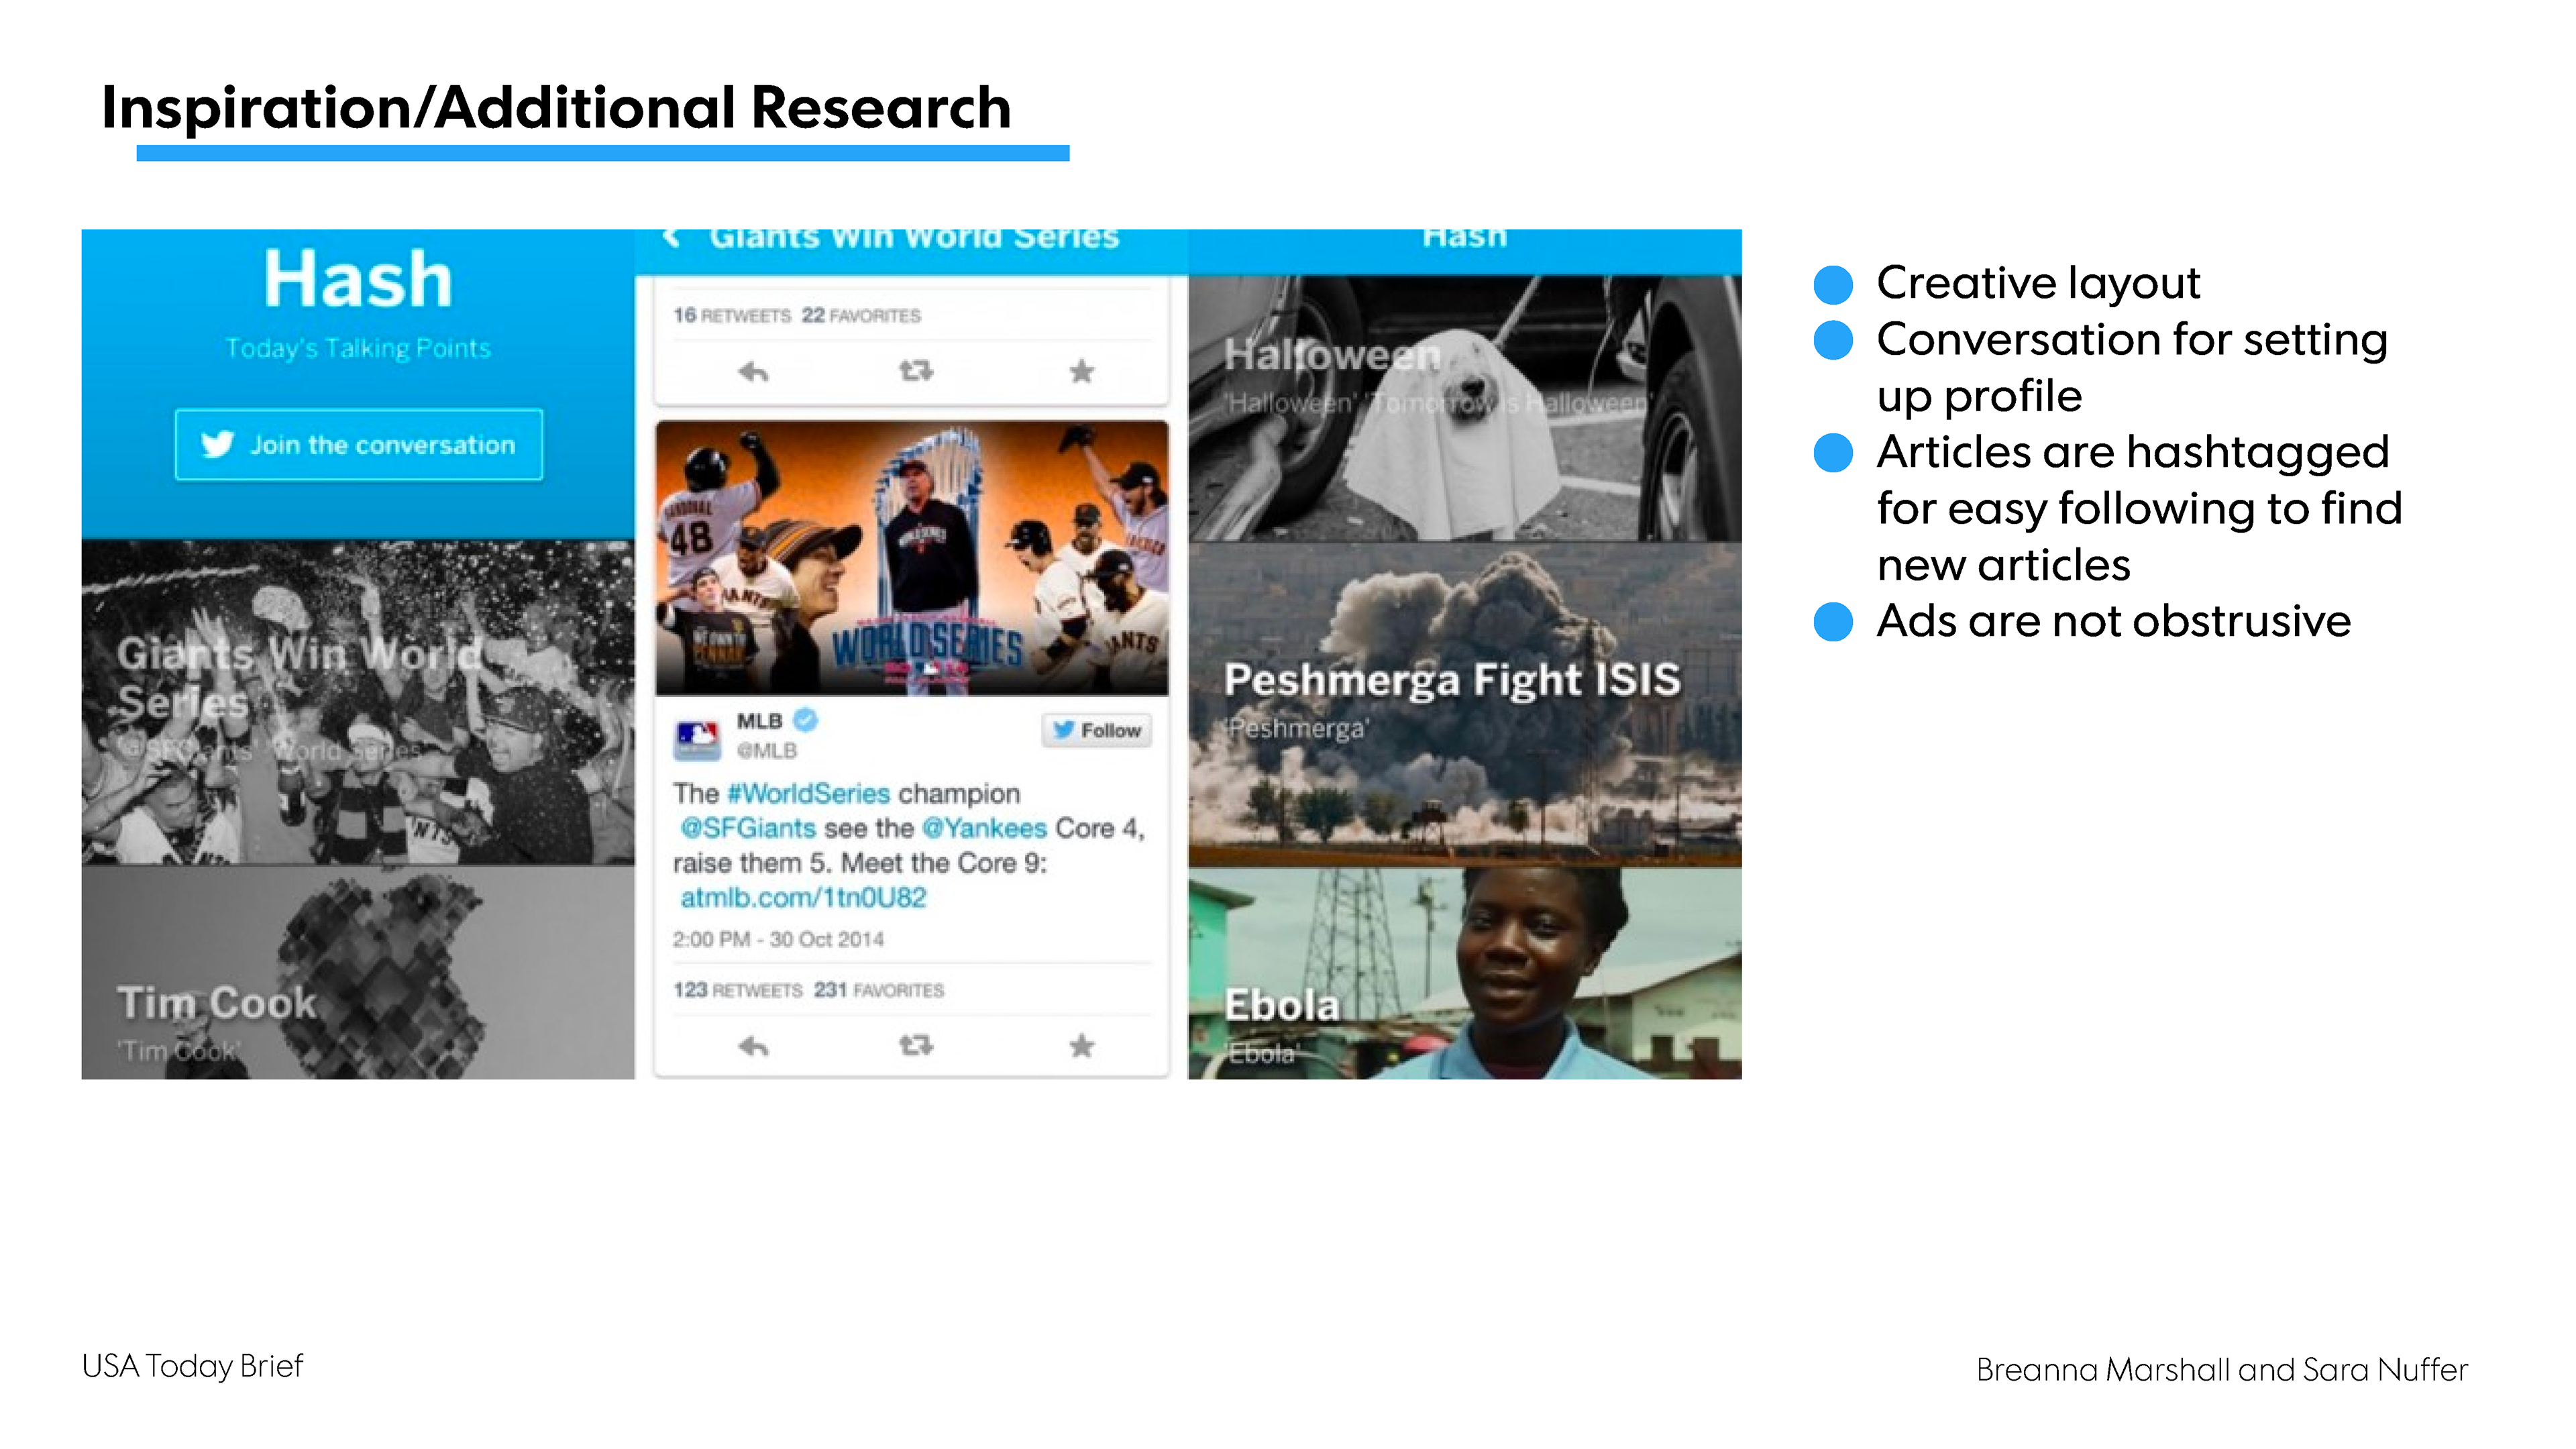Click the 16 RETWEETS count
Screen dimensions: 2576x1449
[732, 315]
